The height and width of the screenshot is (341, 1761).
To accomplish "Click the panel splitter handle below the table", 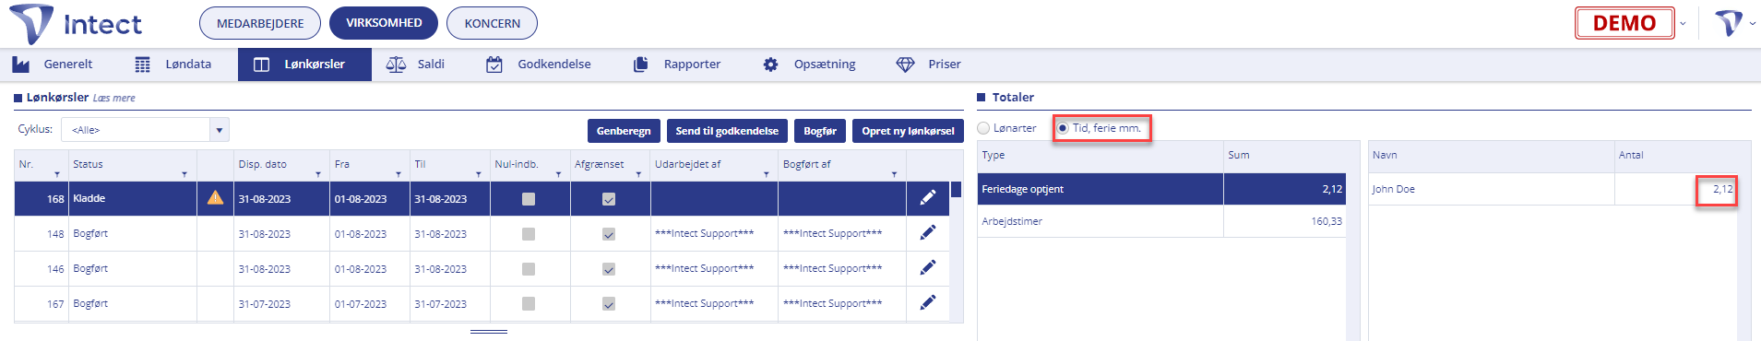I will pyautogui.click(x=489, y=331).
